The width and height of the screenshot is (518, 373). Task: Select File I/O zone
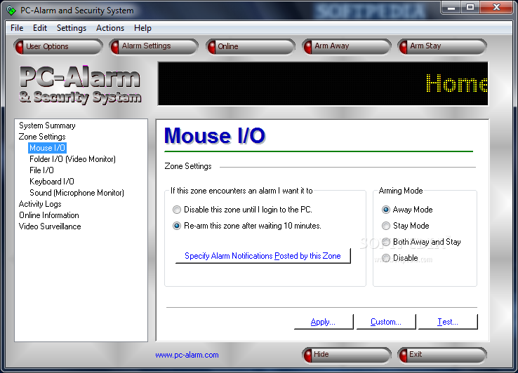(41, 170)
